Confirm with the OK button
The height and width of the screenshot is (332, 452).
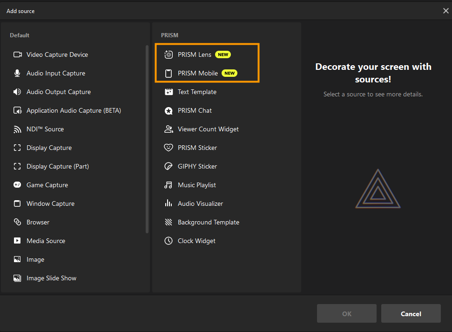[347, 314]
